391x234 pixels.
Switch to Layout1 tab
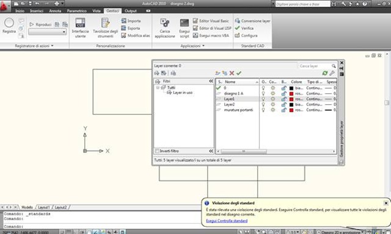point(44,207)
